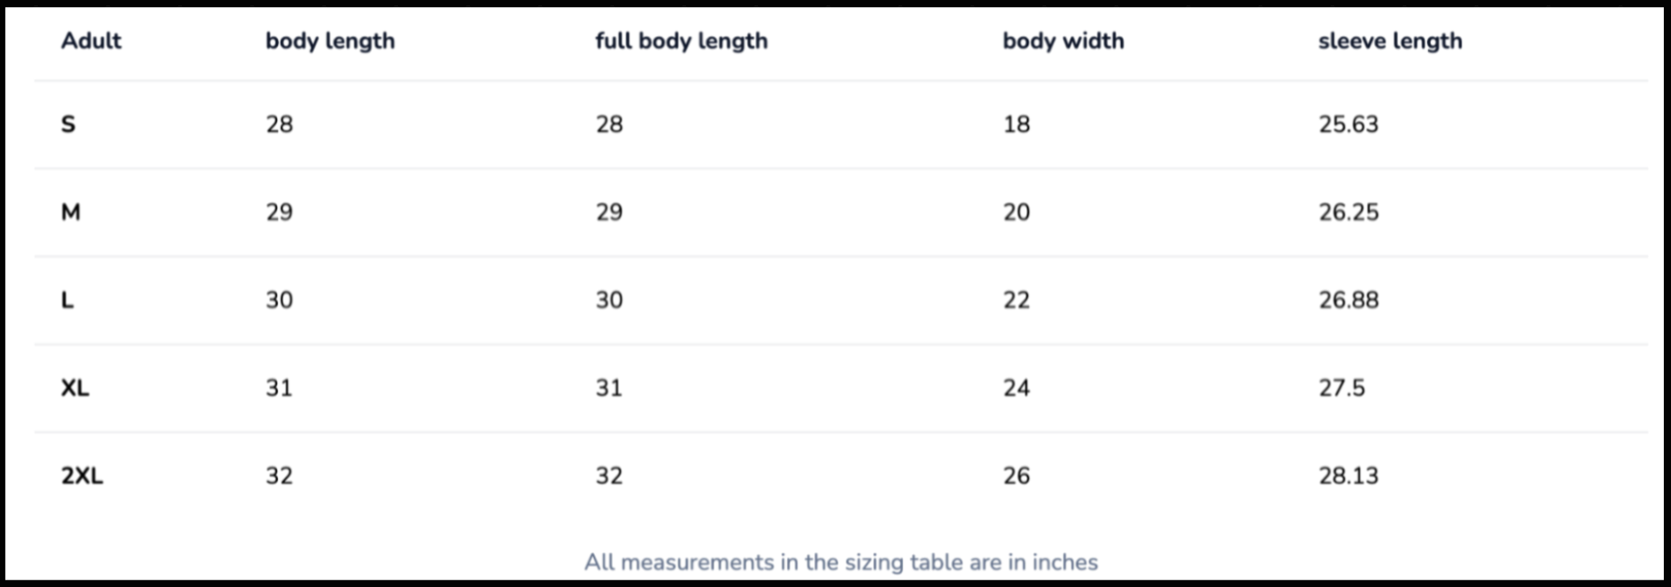Click the sleeve length column header

[x=1389, y=41]
